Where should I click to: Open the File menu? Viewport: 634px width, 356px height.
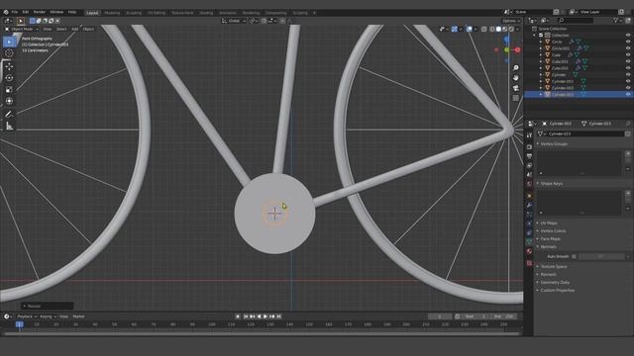click(15, 12)
